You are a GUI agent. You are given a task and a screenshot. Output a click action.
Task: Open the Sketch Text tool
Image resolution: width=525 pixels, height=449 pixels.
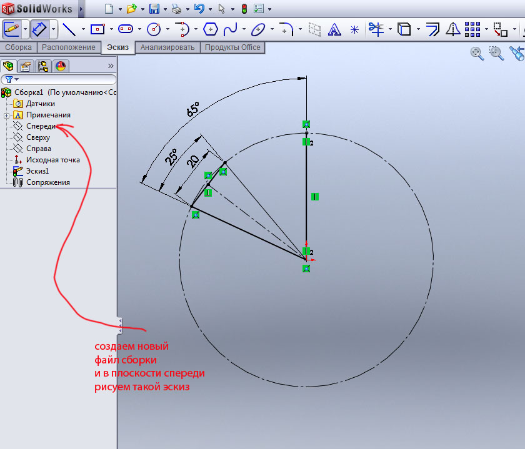pos(334,29)
